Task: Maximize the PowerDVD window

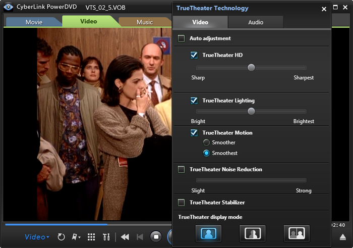Action: click(335, 7)
